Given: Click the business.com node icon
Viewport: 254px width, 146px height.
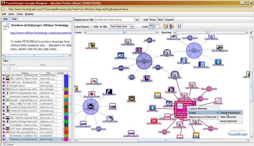Looking at the screenshot, I should [184, 60].
